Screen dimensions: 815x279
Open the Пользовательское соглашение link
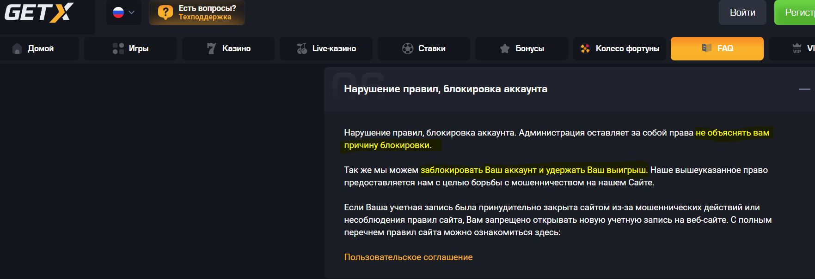(408, 257)
